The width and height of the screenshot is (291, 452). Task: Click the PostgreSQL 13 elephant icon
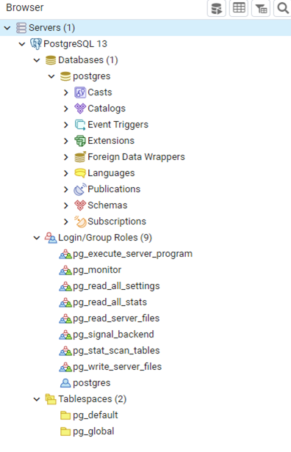[36, 44]
